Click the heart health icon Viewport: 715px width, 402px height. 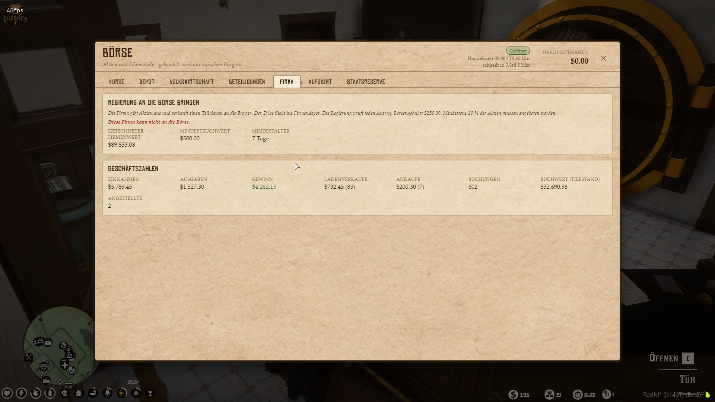click(x=7, y=393)
